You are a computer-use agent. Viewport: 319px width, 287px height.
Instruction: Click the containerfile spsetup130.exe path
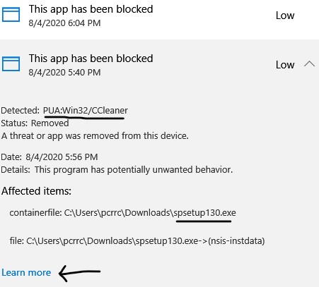coord(122,213)
